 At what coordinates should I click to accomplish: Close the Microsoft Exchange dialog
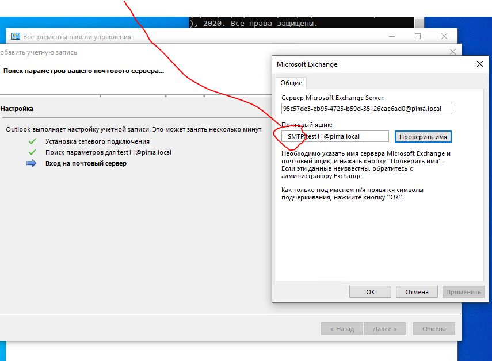point(480,64)
